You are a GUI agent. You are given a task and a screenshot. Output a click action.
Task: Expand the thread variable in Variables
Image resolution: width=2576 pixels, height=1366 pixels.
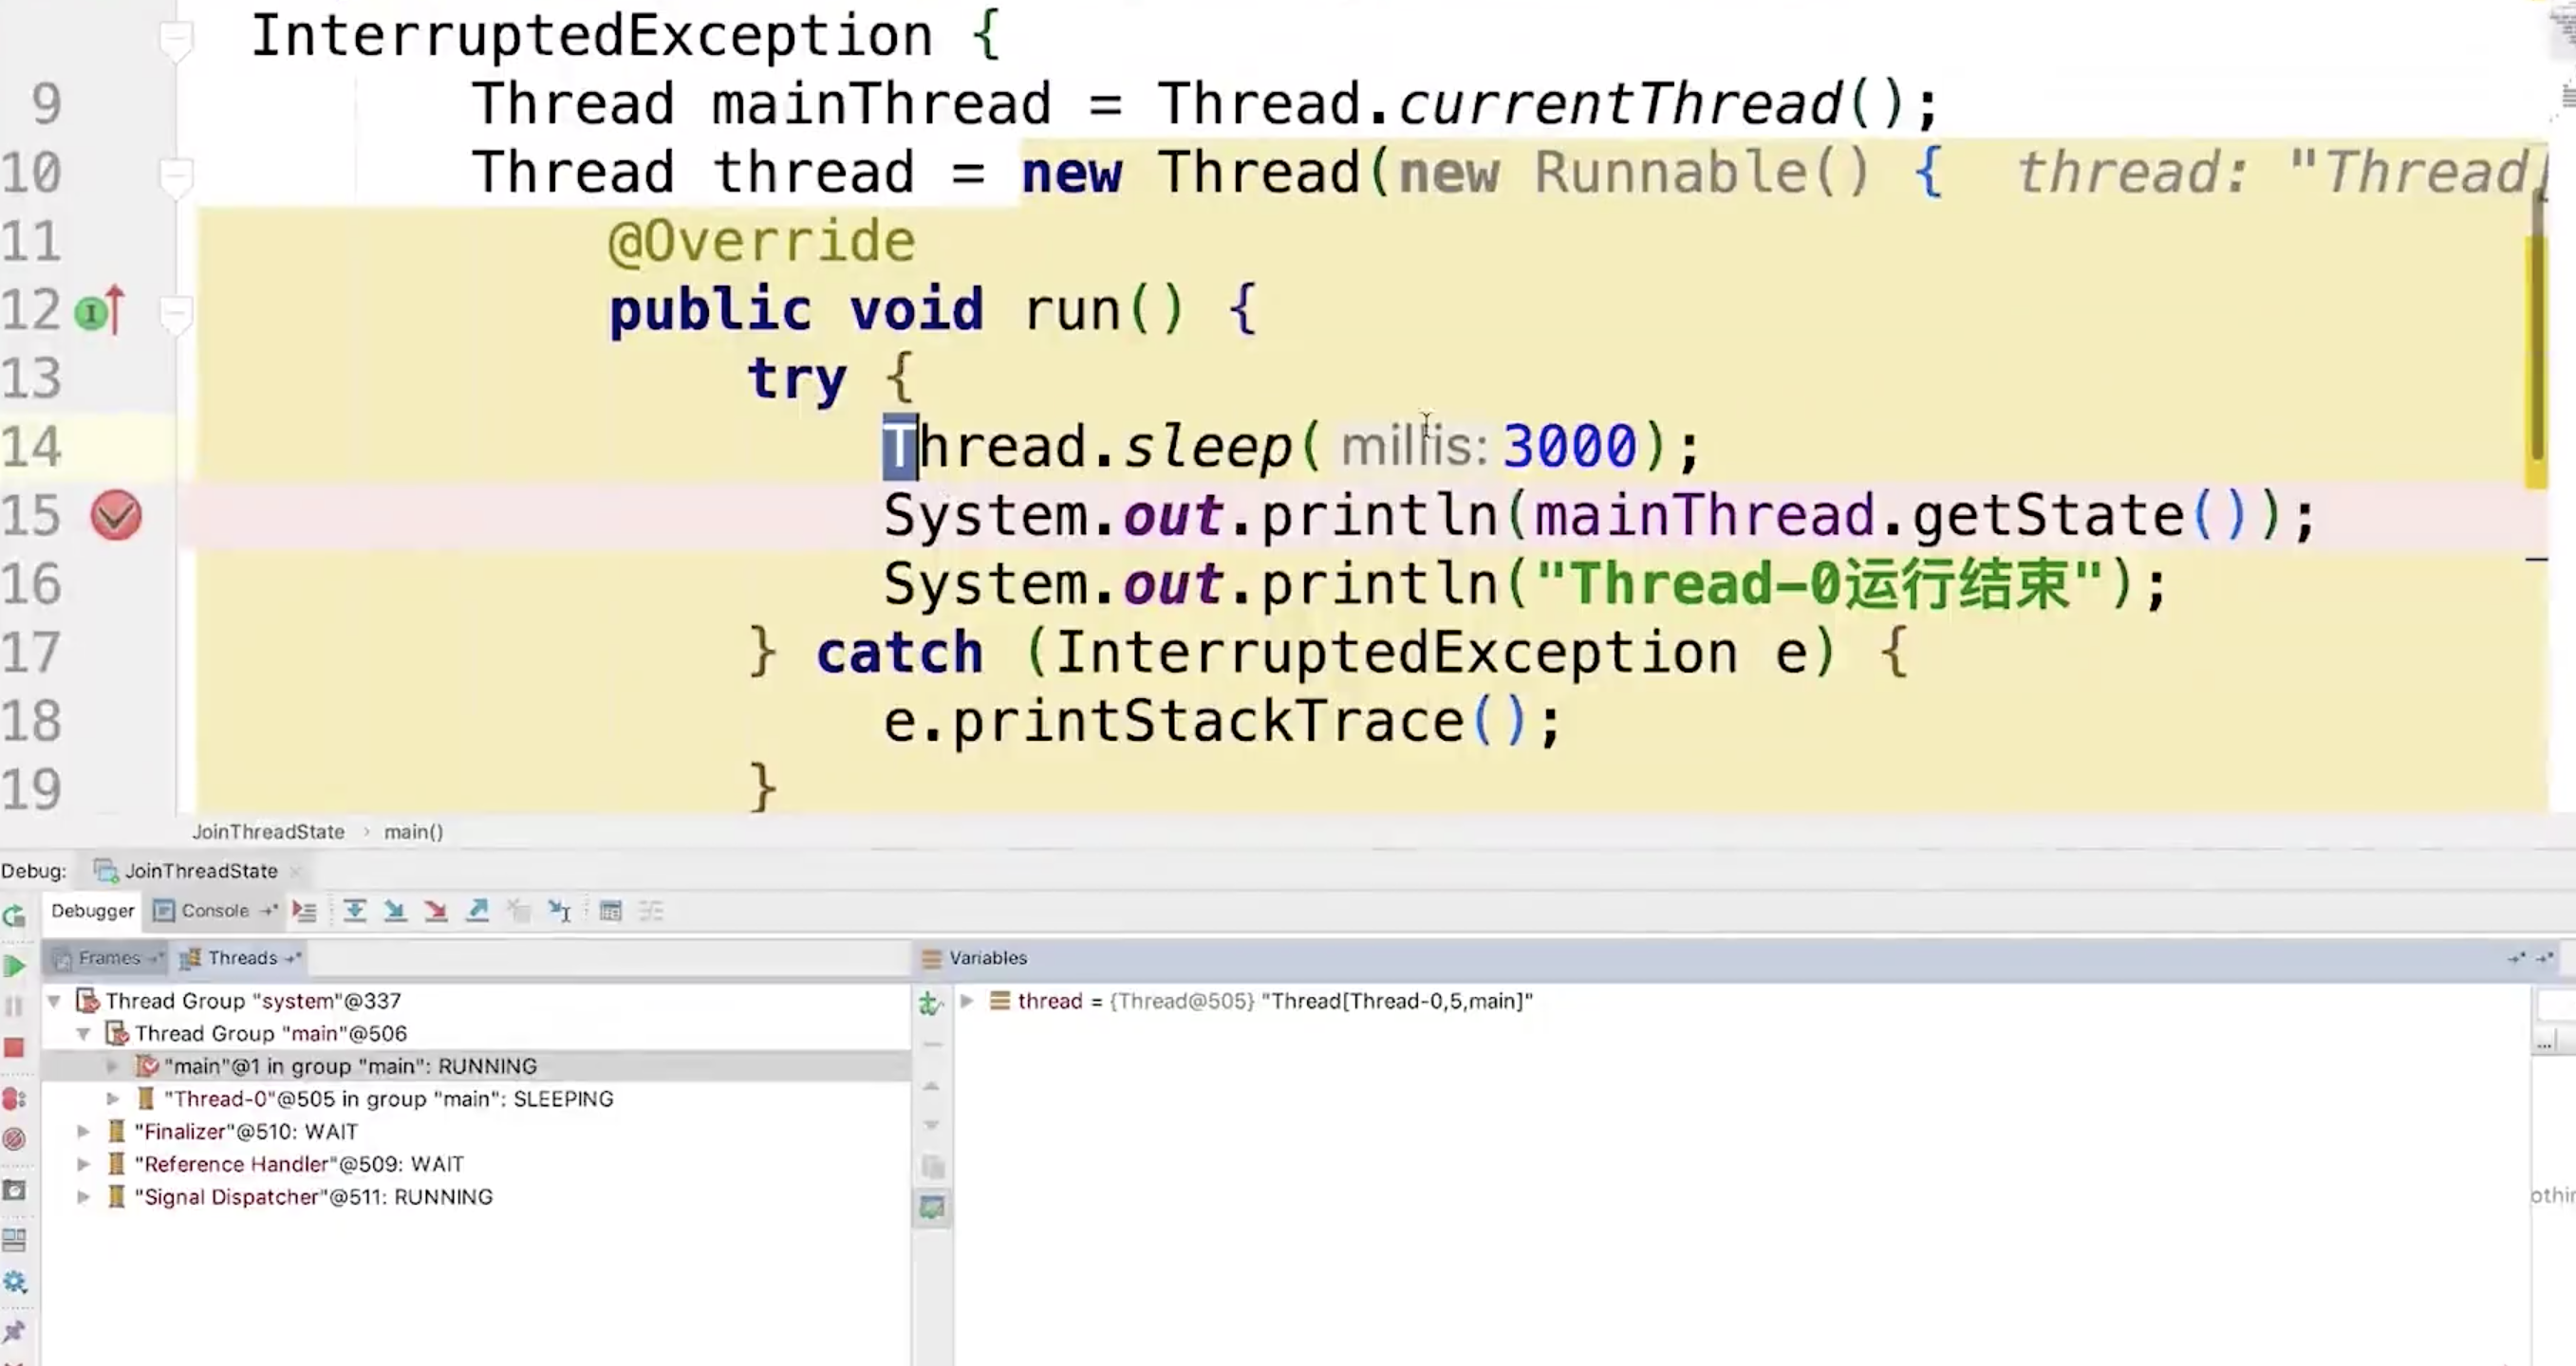(x=966, y=1000)
